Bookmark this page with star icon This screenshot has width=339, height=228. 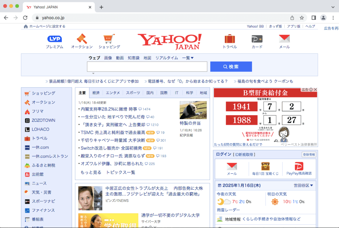coord(302,18)
